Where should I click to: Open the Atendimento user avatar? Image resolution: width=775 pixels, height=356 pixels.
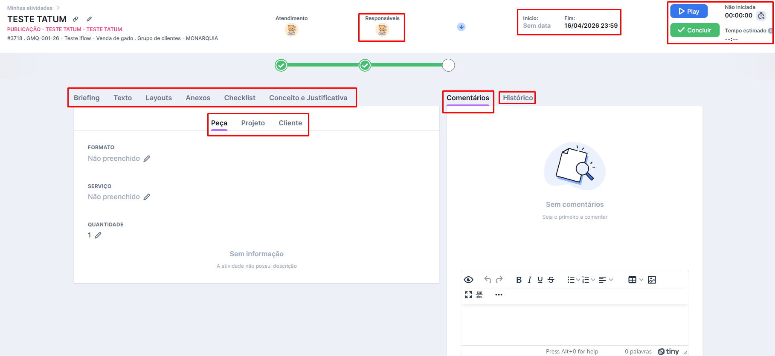291,29
